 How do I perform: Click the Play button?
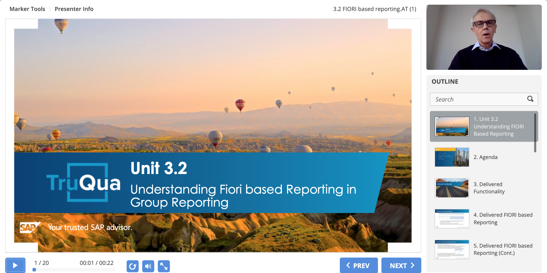click(15, 265)
